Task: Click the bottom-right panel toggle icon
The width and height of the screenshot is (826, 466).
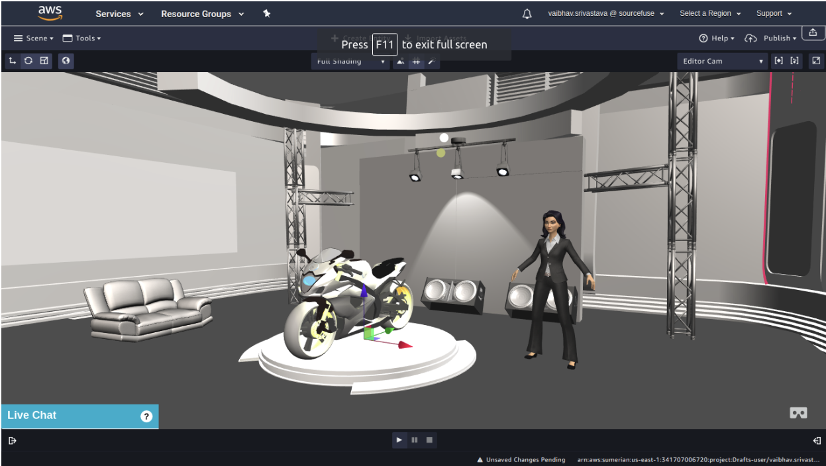Action: [x=817, y=440]
